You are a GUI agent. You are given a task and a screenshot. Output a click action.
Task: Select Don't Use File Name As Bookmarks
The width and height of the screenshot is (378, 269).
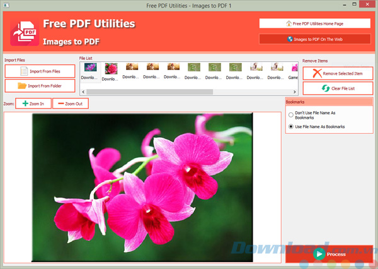(x=290, y=115)
